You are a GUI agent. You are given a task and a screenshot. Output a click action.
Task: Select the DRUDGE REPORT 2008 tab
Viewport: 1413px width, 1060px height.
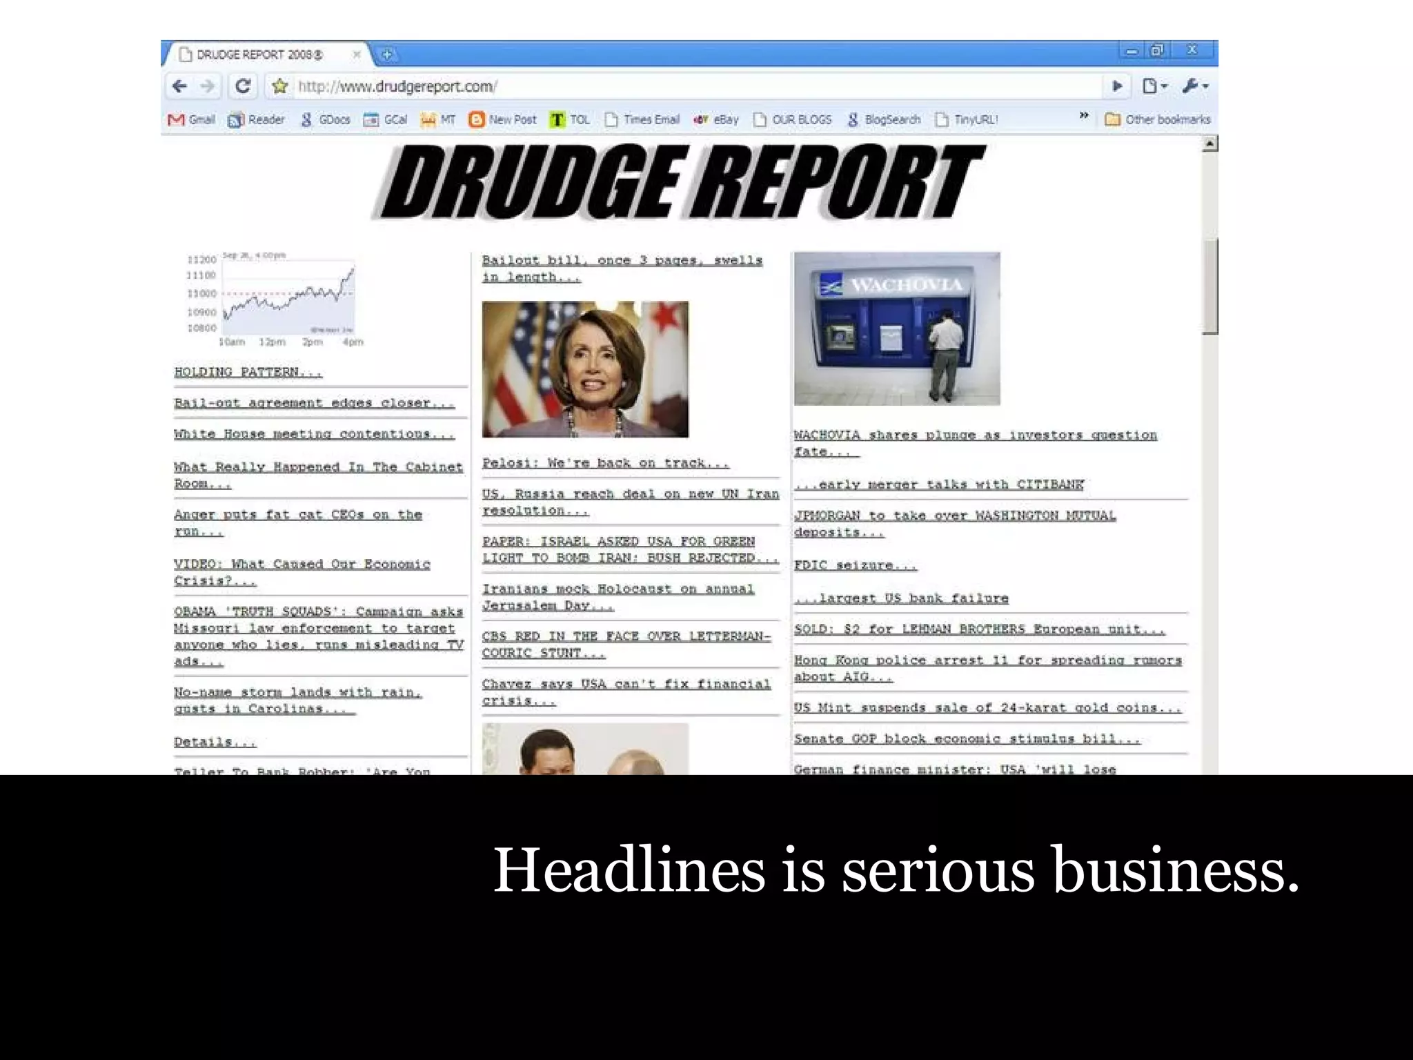pyautogui.click(x=269, y=55)
